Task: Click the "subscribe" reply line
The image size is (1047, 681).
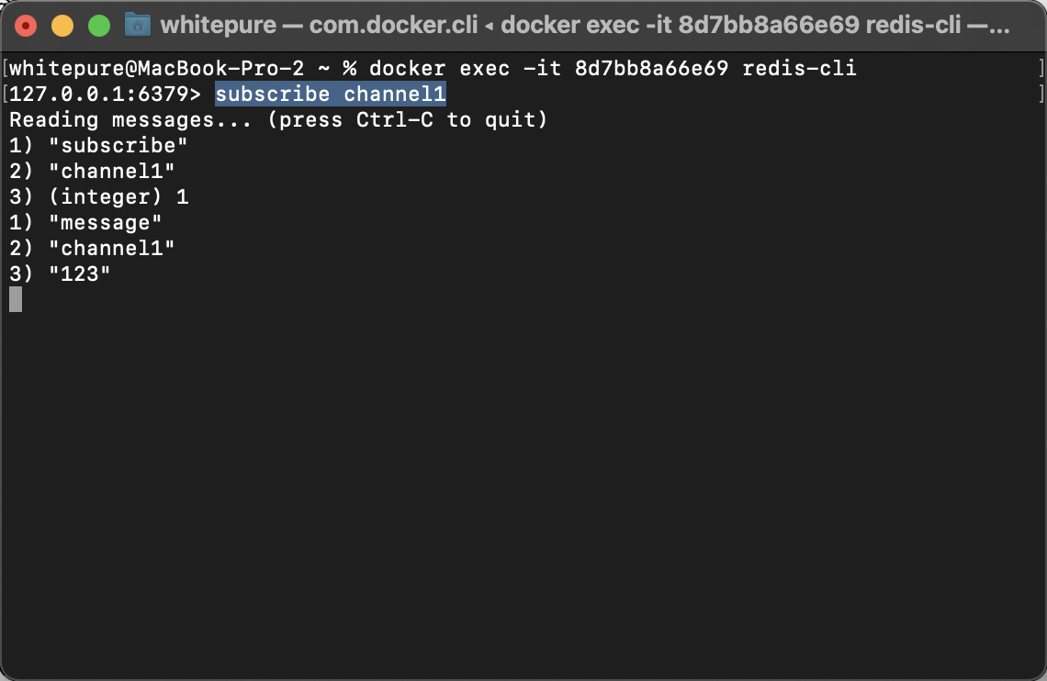Action: click(x=98, y=145)
